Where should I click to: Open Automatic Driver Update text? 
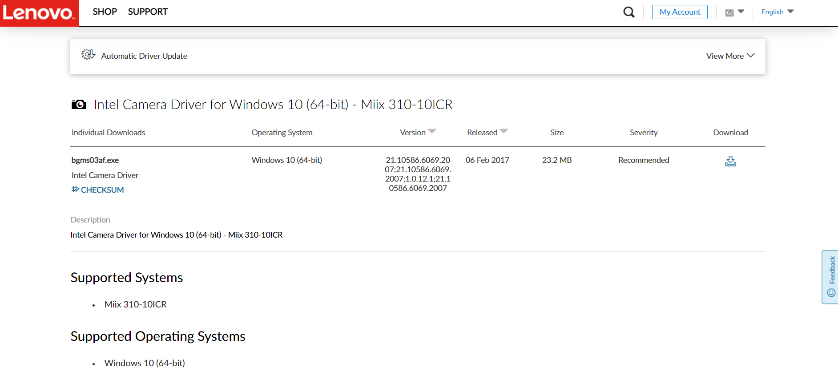click(144, 56)
